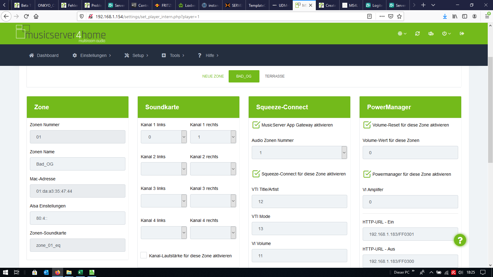Open the language globe menu in header
493x277 pixels.
click(x=402, y=34)
